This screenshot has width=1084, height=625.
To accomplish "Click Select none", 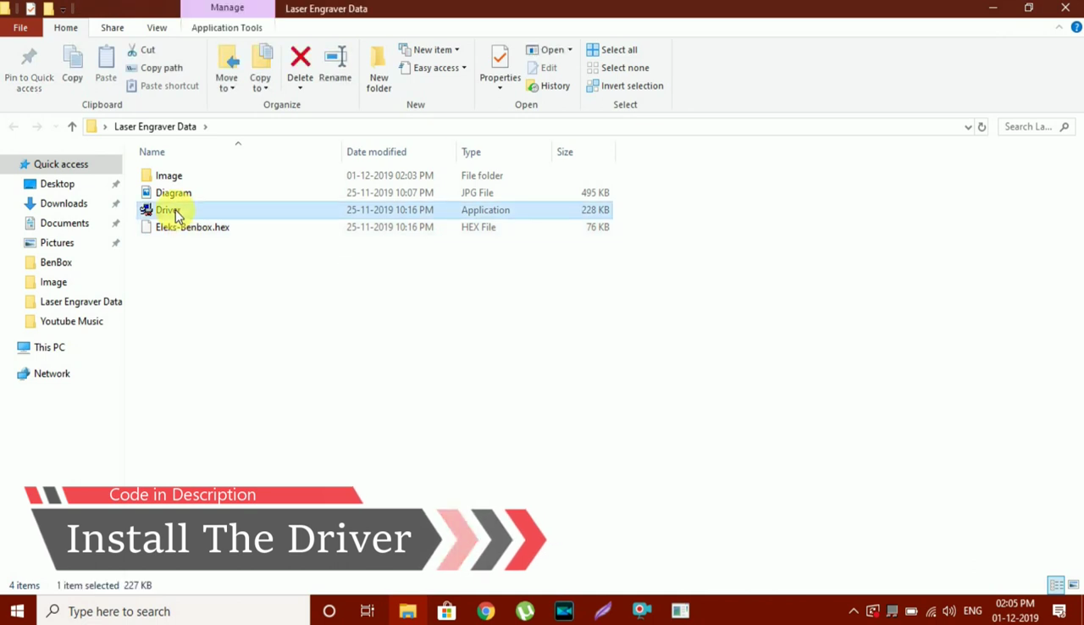I will [x=618, y=68].
